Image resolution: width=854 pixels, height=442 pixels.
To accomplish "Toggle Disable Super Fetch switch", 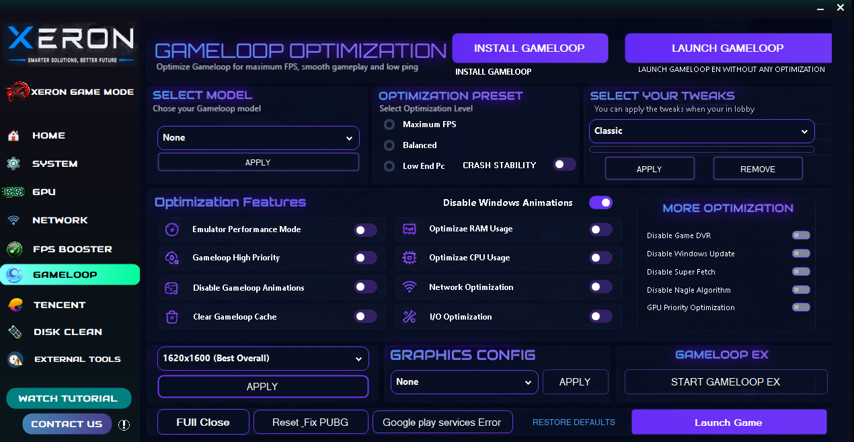I will (801, 272).
